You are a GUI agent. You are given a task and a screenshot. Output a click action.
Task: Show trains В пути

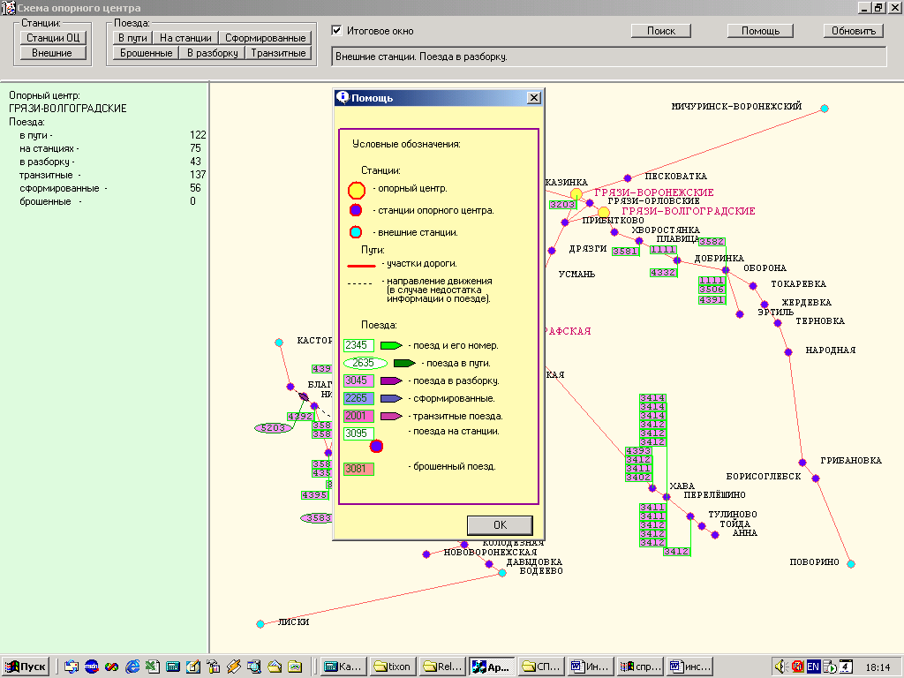(x=132, y=37)
